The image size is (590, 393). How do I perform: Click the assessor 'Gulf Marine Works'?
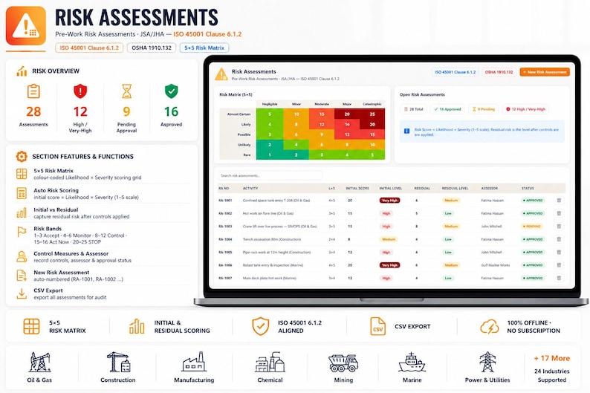pos(495,265)
